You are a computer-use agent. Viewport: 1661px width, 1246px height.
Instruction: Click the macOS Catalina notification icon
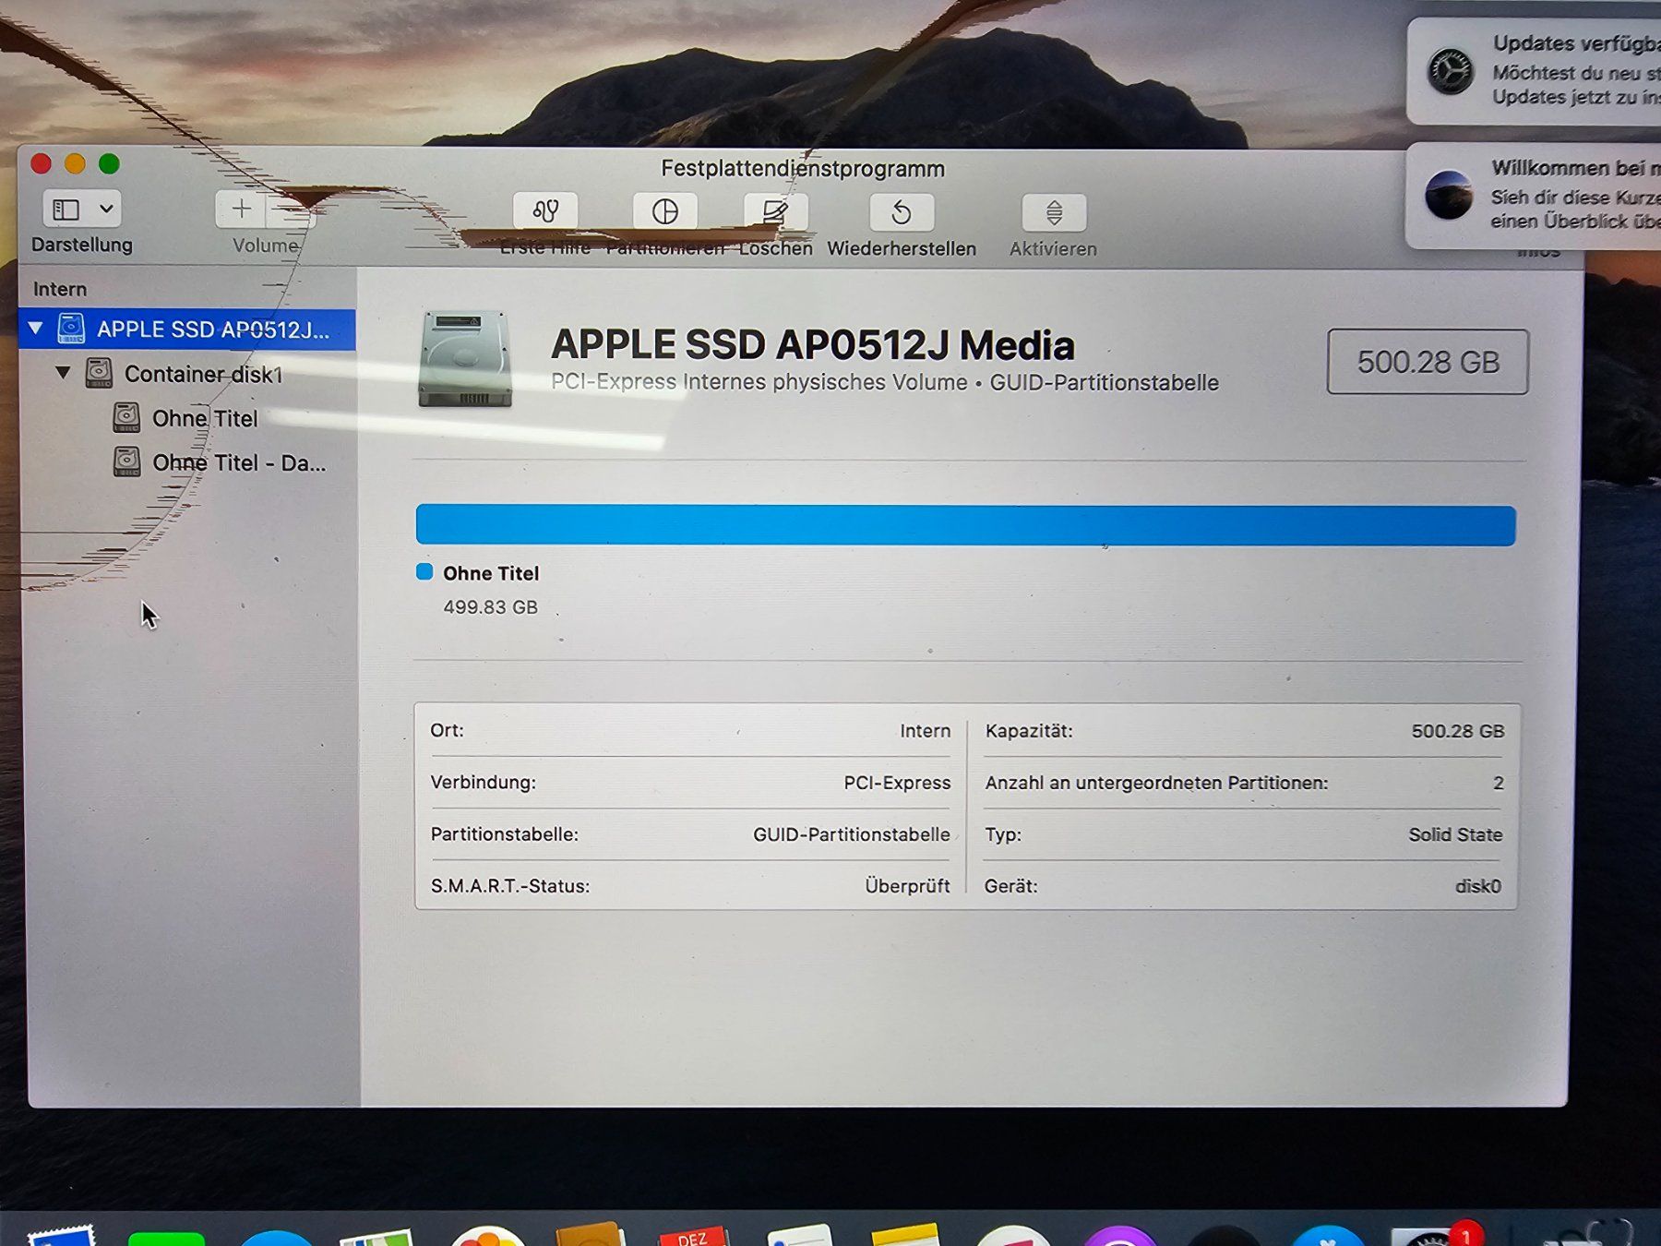(1448, 195)
